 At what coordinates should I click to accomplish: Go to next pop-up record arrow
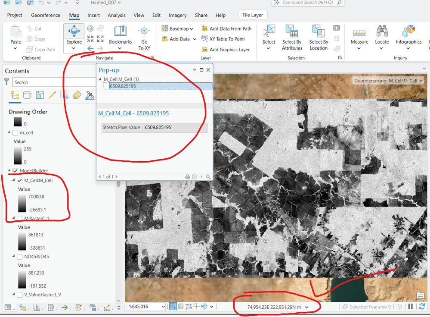117,177
